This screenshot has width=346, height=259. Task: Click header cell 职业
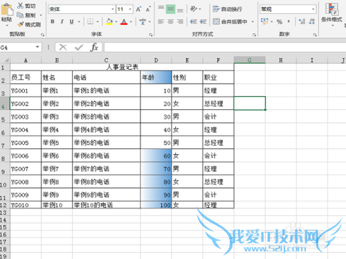[x=218, y=77]
